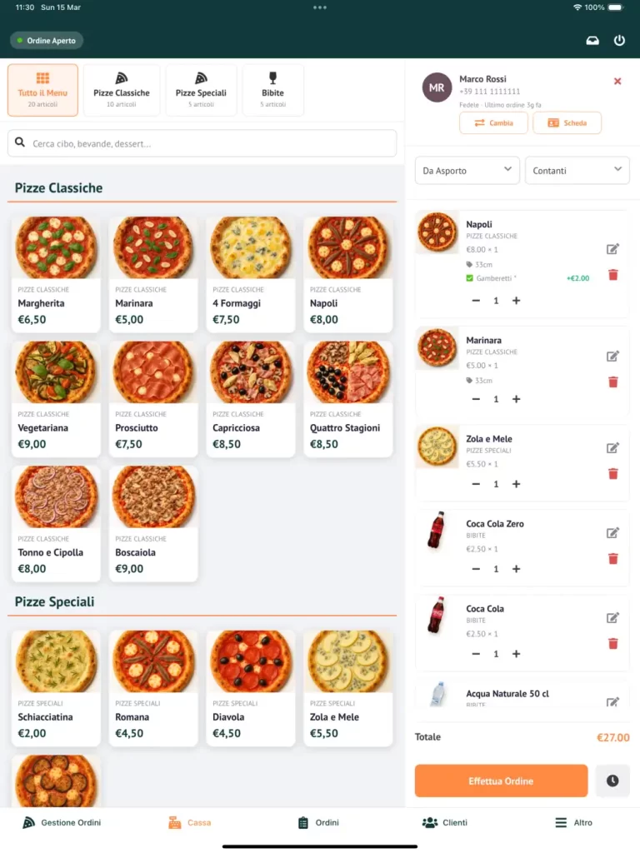This screenshot has height=853, width=640.
Task: Toggle the Ordine Aperto status pill
Action: pos(47,40)
